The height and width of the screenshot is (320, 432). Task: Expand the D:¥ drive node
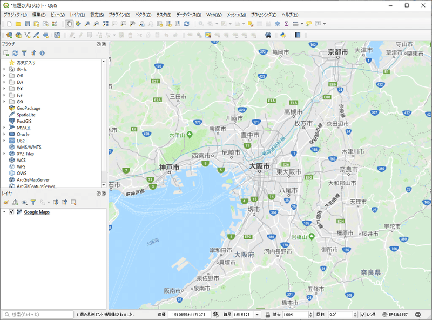tap(4, 82)
